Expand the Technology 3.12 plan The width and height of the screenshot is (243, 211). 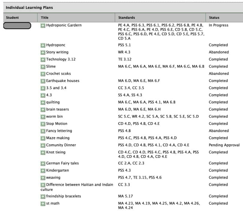pyautogui.click(x=43, y=60)
